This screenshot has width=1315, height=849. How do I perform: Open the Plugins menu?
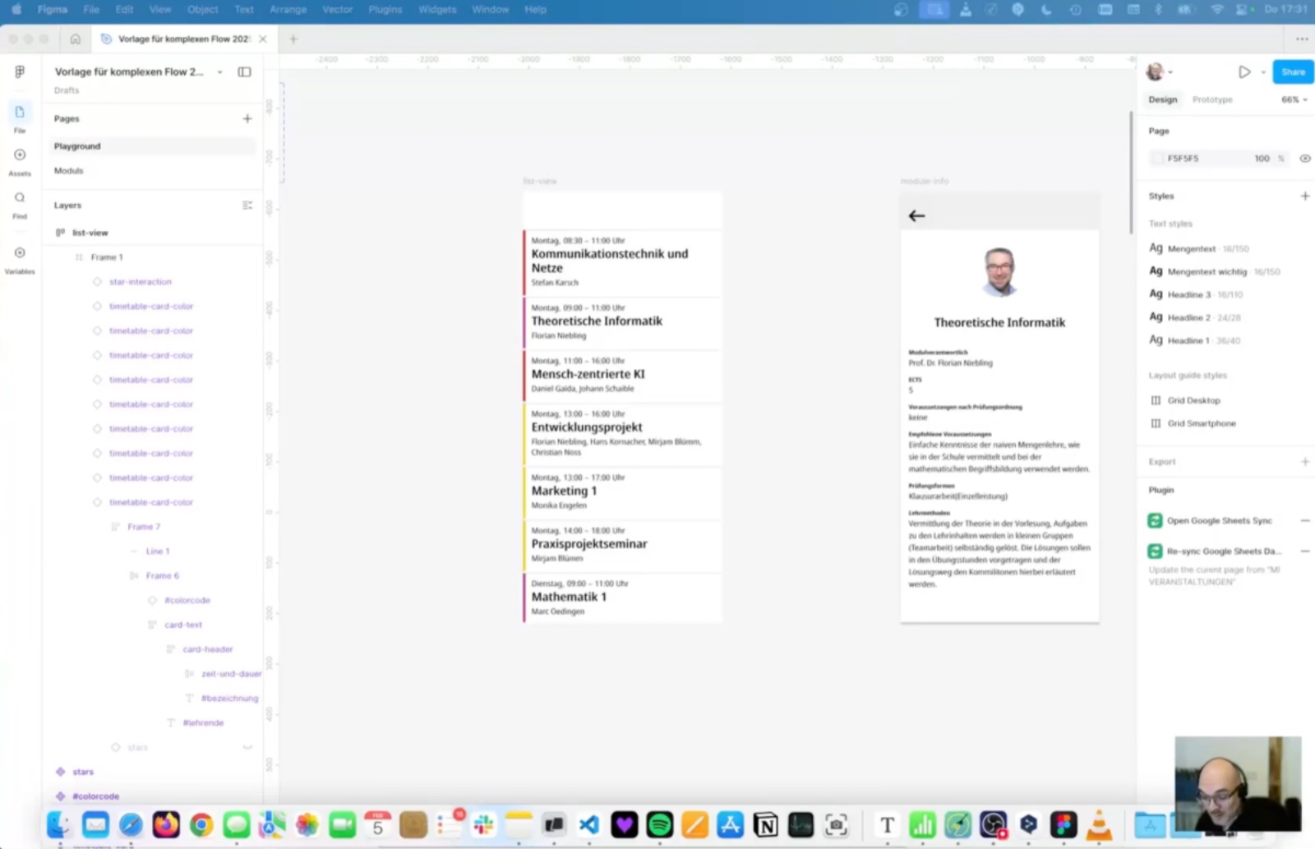385,10
